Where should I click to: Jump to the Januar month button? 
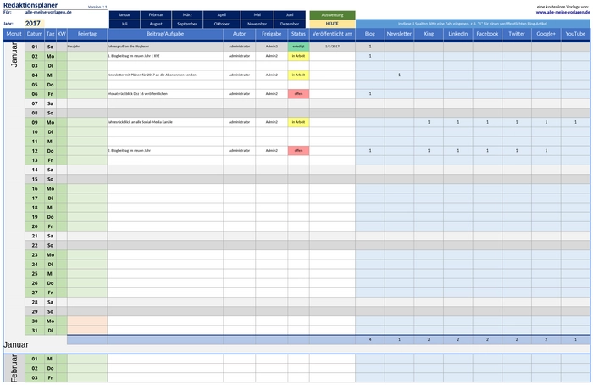[x=125, y=14]
